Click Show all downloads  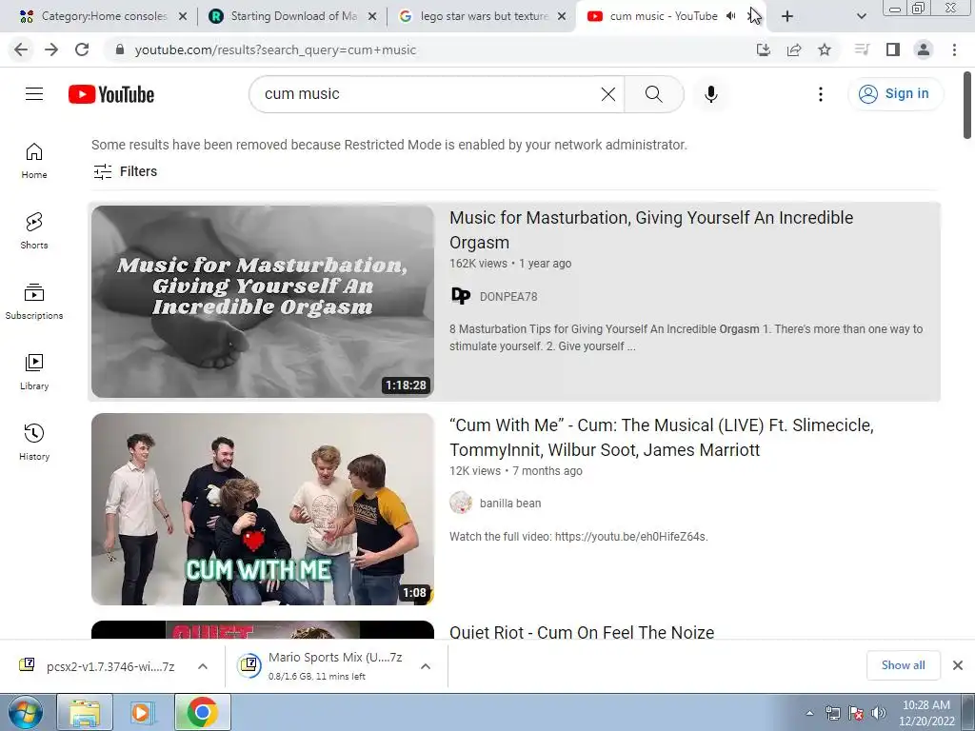pos(903,665)
